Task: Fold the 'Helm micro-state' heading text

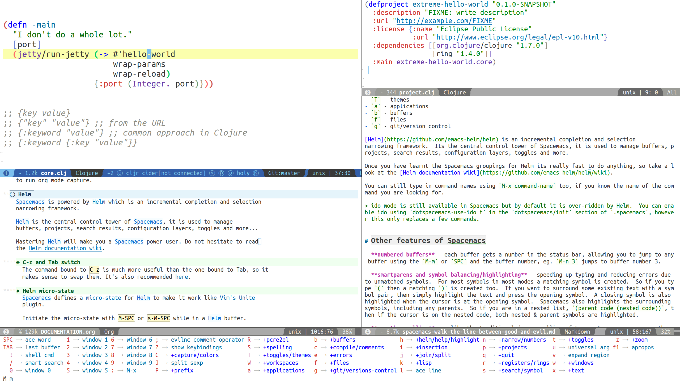Action: (48, 291)
